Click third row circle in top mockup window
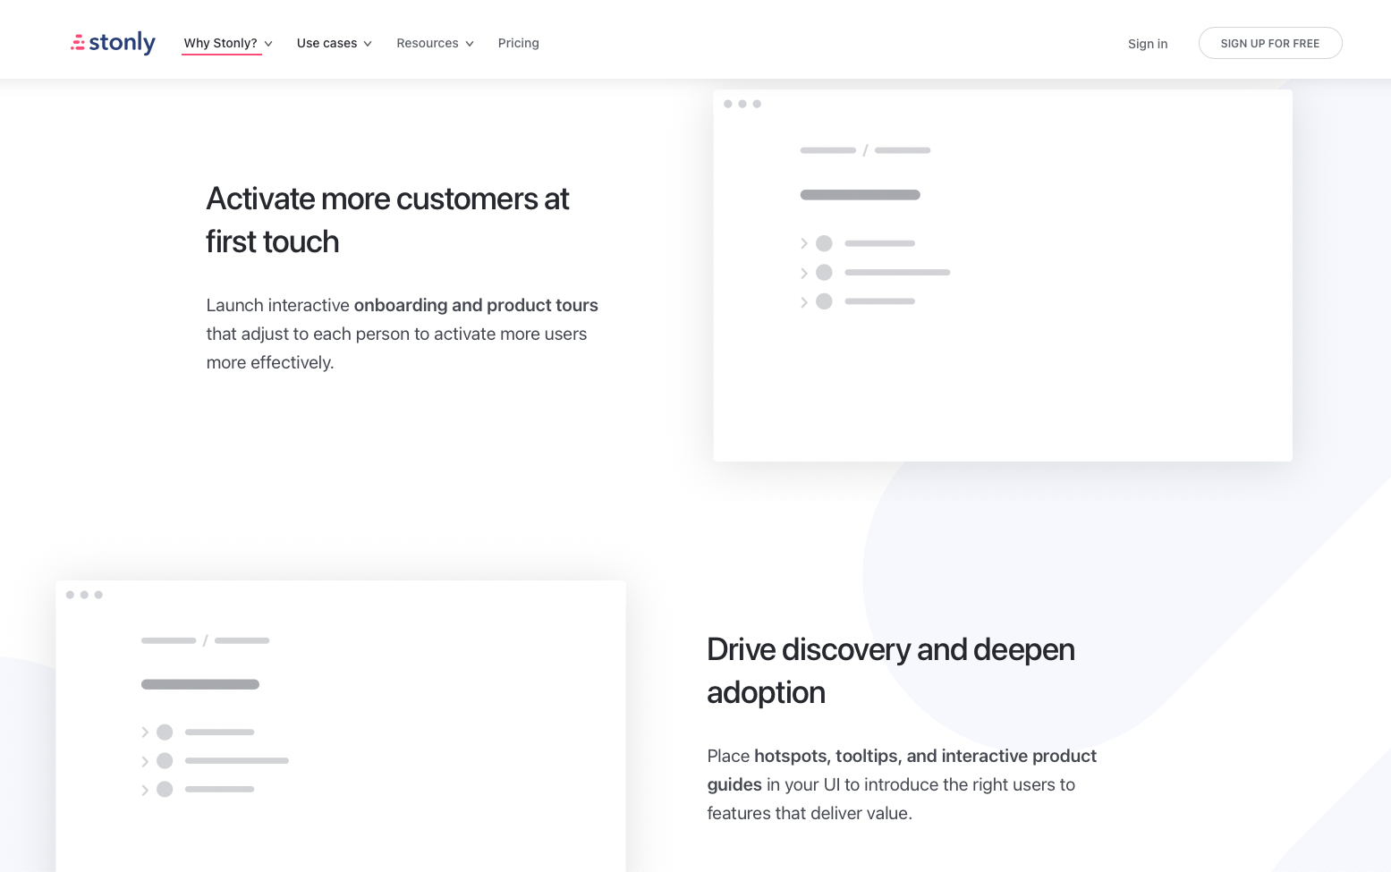This screenshot has width=1391, height=872. tap(824, 301)
